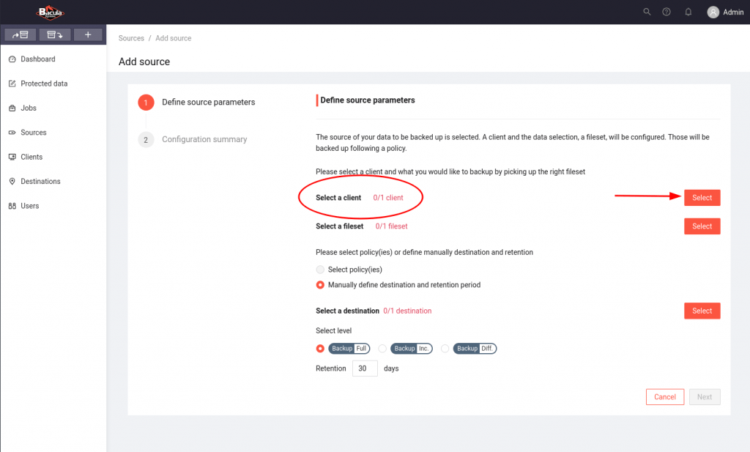The image size is (750, 452).
Task: Pick the Backup Diff. level radio button
Action: pyautogui.click(x=445, y=349)
